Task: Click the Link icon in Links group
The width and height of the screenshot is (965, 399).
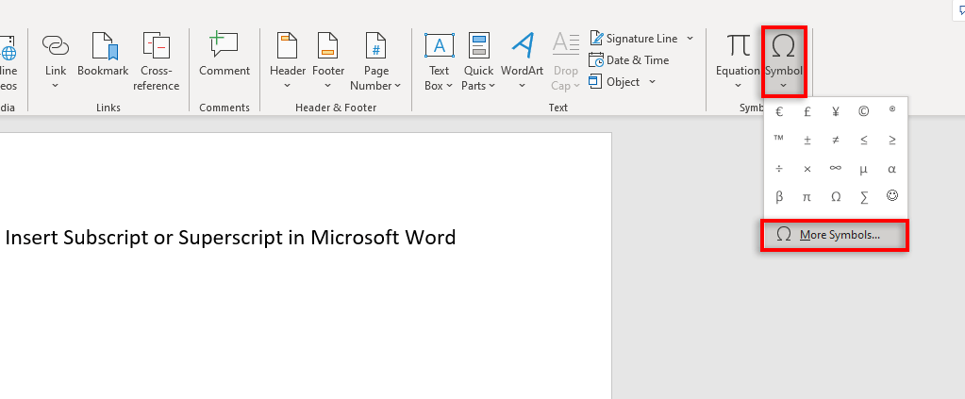Action: tap(56, 47)
